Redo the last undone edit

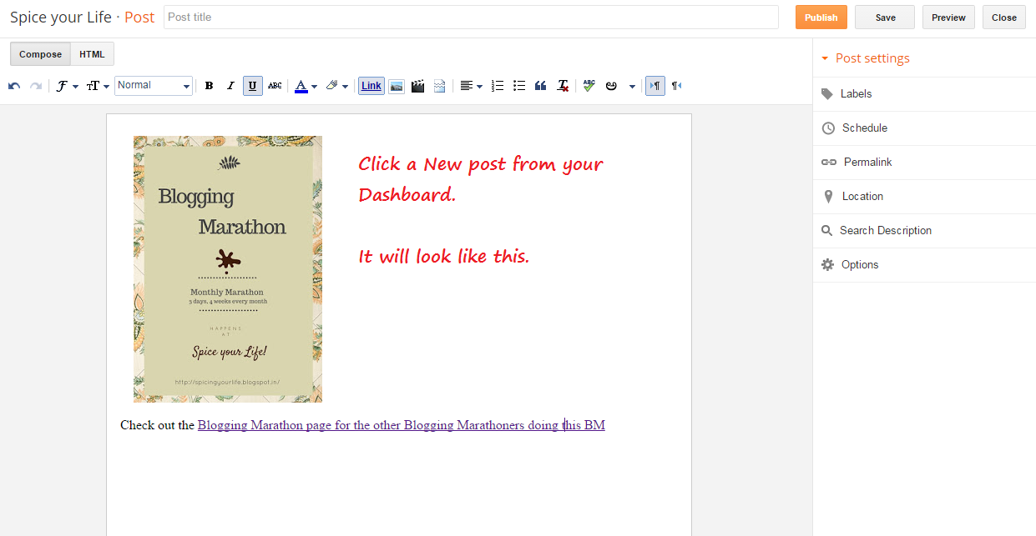36,86
